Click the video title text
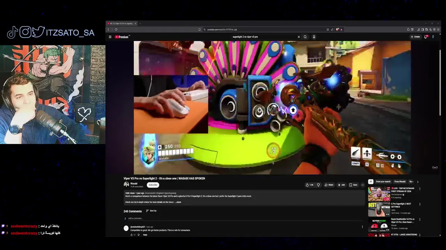446x250 pixels. click(164, 178)
